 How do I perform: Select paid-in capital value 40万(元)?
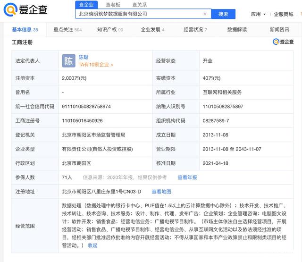[211, 78]
